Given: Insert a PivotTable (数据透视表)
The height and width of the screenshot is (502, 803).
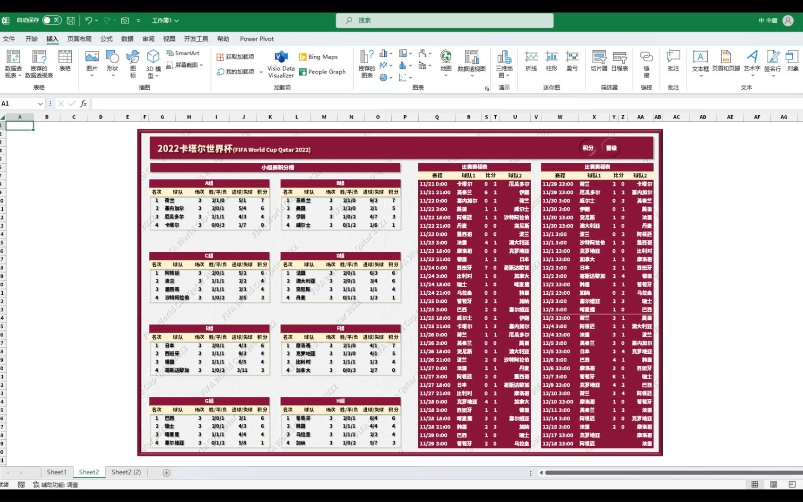Looking at the screenshot, I should click(13, 64).
